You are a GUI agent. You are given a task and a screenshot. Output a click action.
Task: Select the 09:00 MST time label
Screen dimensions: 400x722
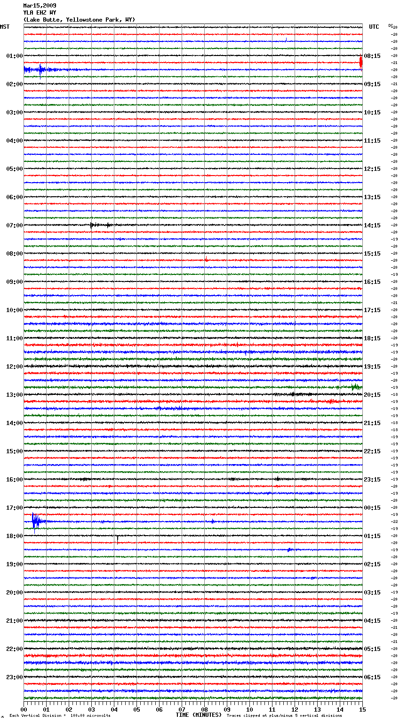15,282
